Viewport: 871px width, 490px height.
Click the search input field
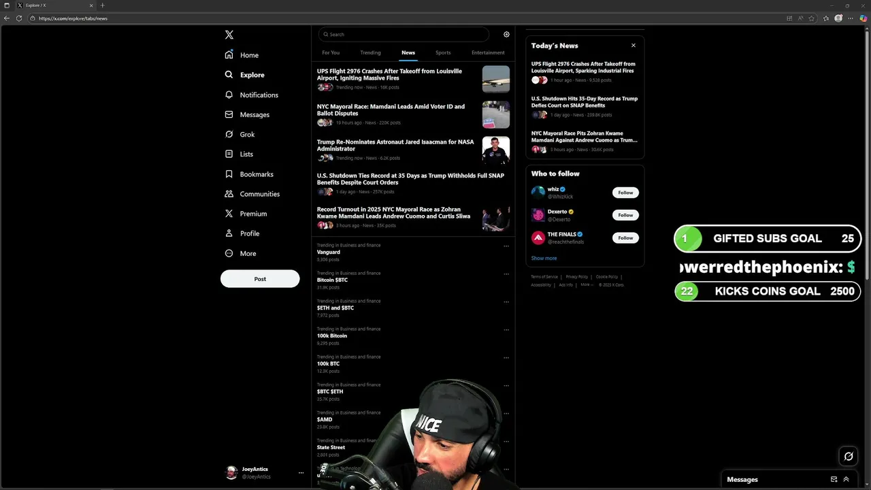[404, 34]
